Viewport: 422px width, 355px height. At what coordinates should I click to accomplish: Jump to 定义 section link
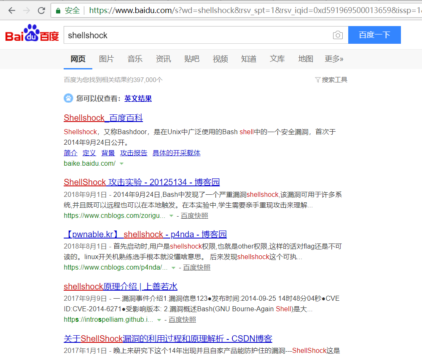pyautogui.click(x=89, y=153)
